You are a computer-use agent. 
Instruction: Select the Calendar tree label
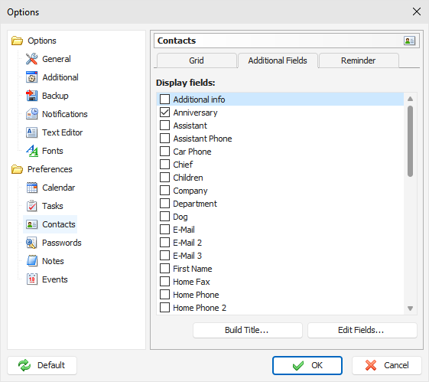pos(59,188)
